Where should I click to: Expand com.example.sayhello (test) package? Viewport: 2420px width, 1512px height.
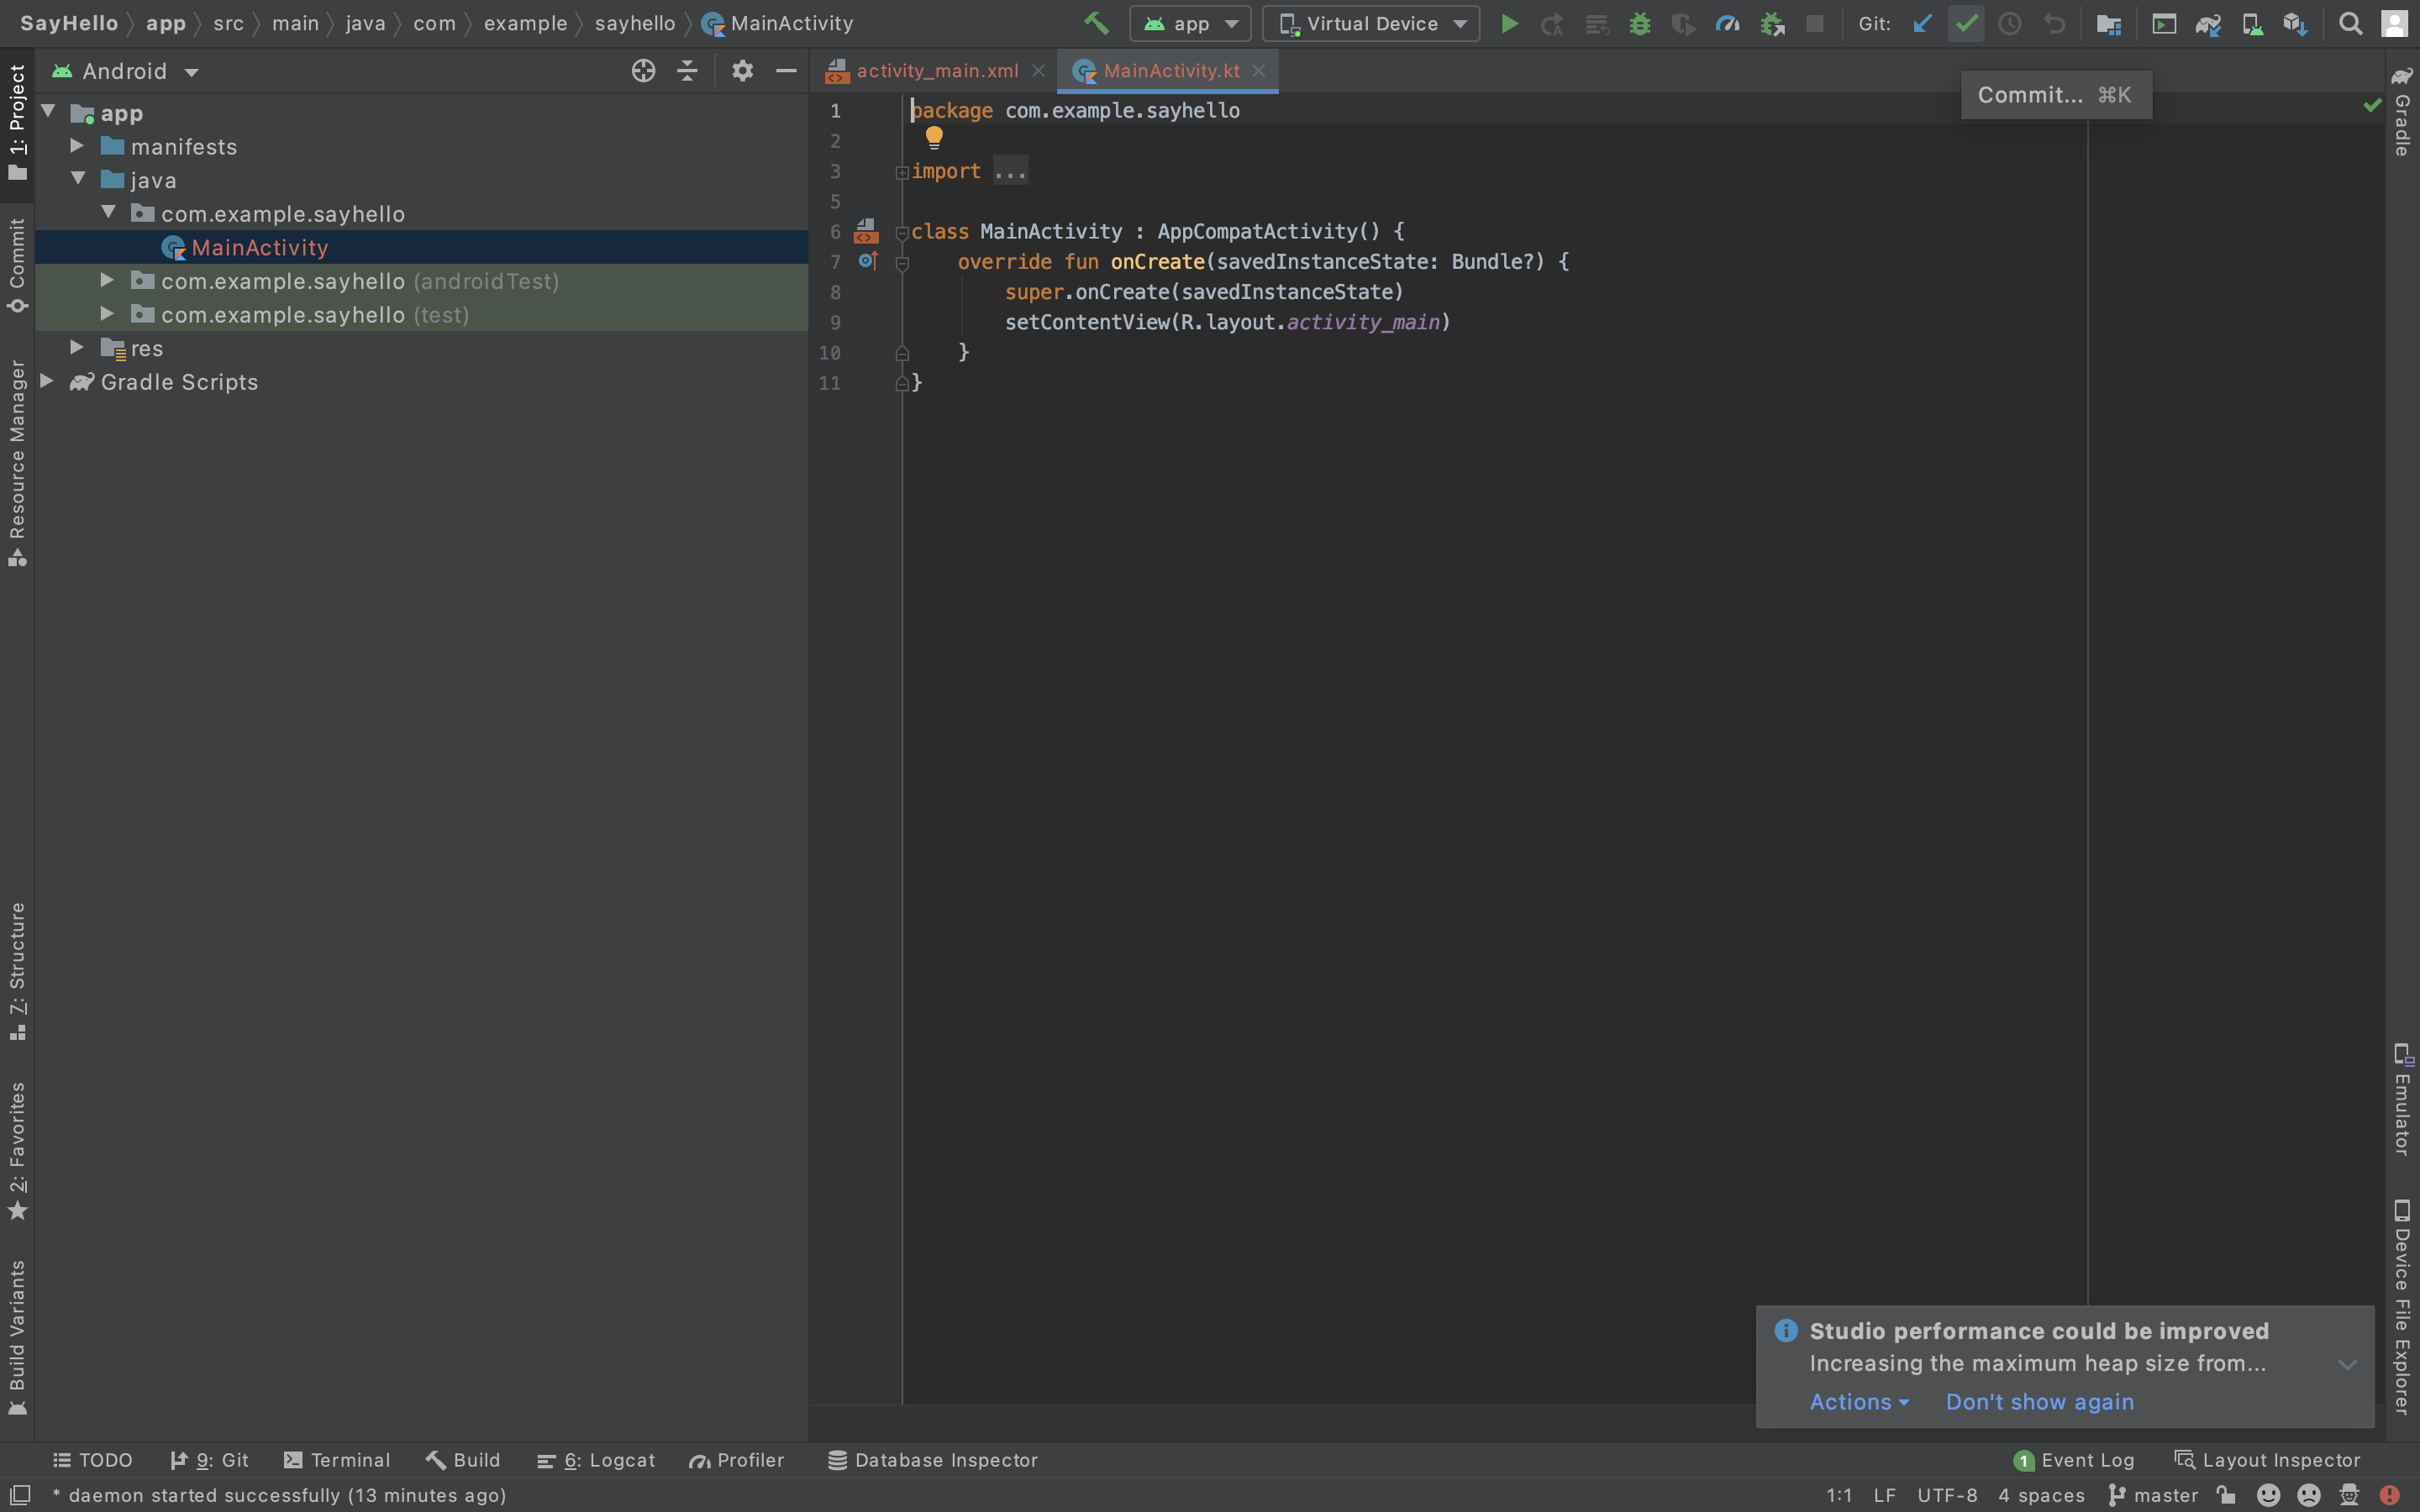tap(107, 314)
